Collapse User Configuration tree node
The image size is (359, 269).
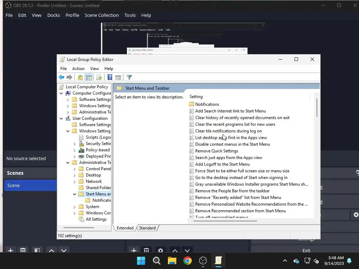point(61,118)
